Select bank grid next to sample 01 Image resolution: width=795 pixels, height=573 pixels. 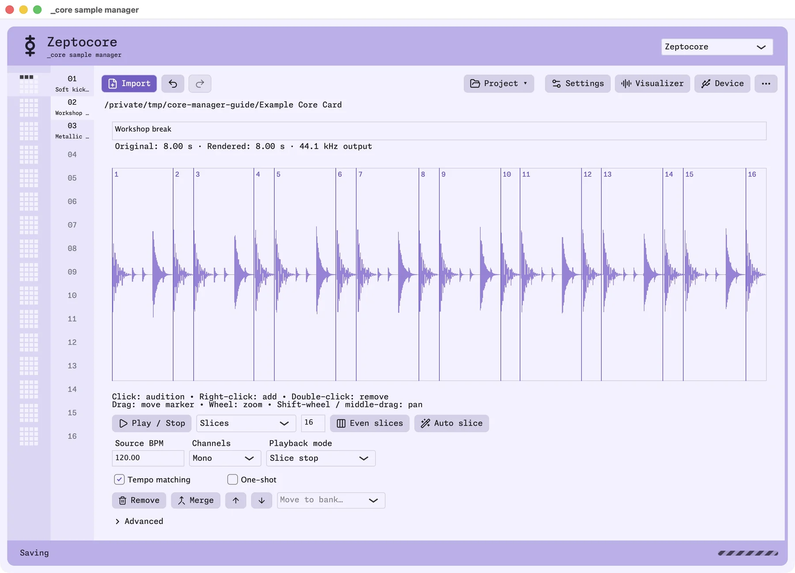(x=29, y=84)
